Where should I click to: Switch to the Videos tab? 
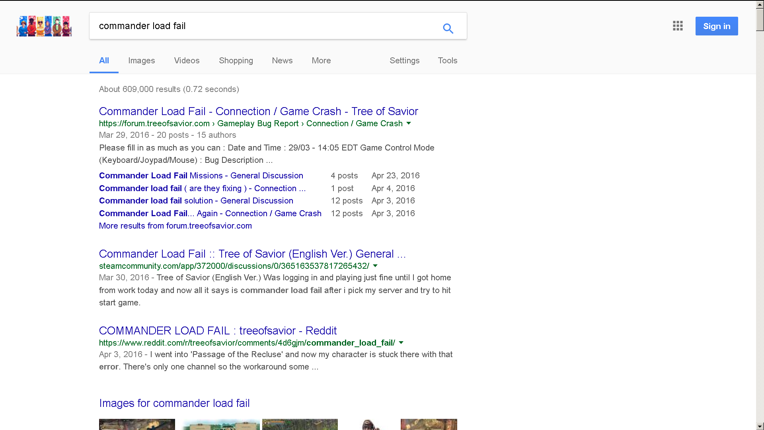pos(187,61)
